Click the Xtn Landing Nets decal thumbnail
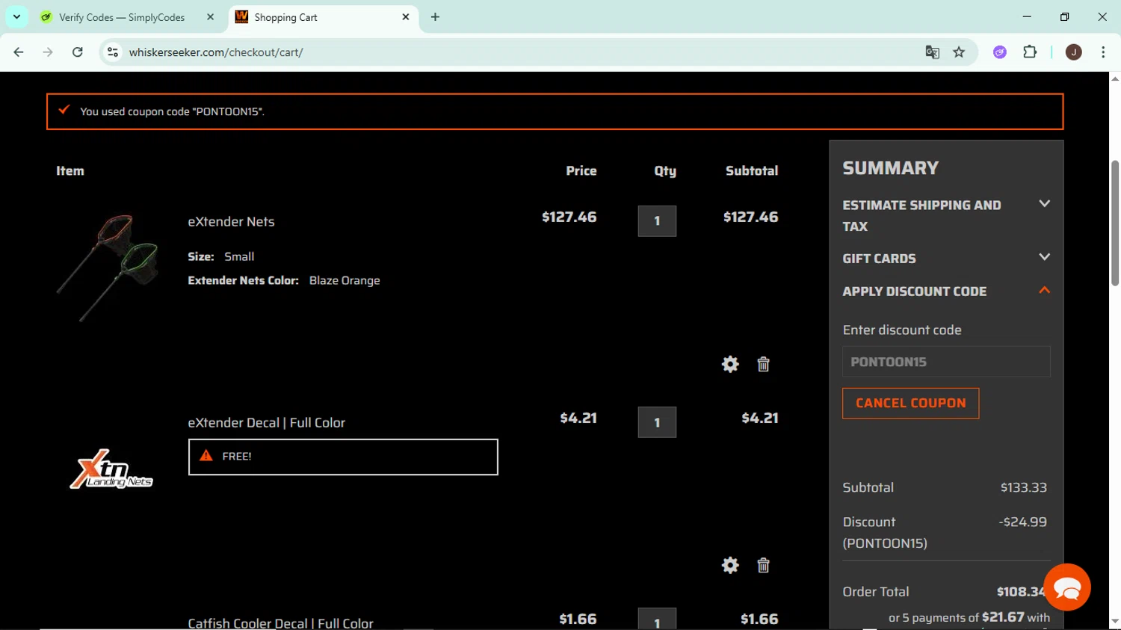This screenshot has width=1121, height=630. (111, 469)
